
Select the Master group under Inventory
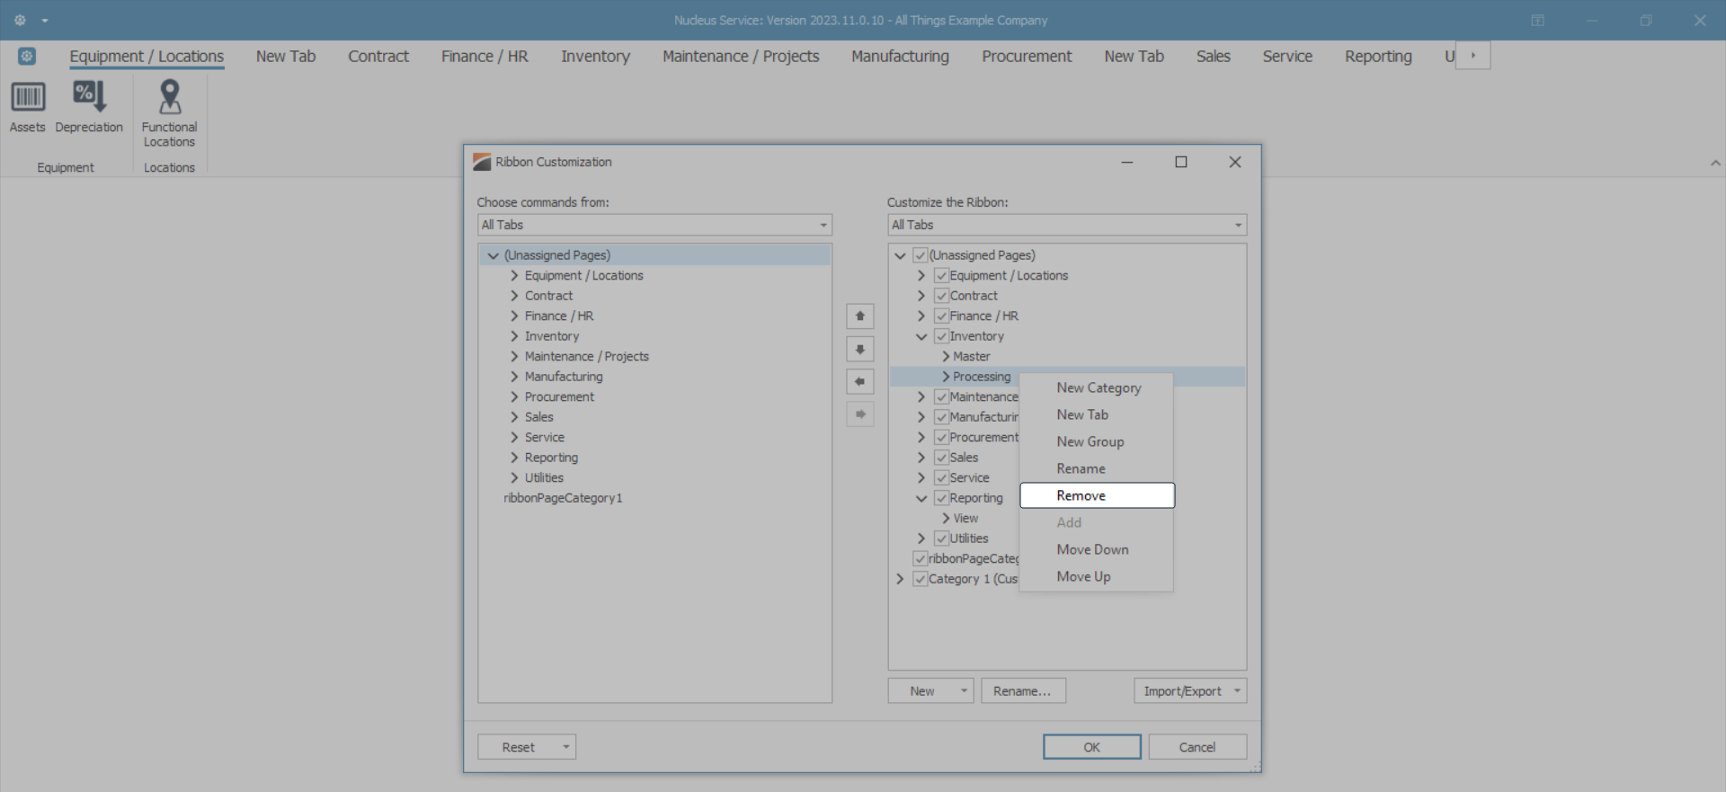click(972, 357)
